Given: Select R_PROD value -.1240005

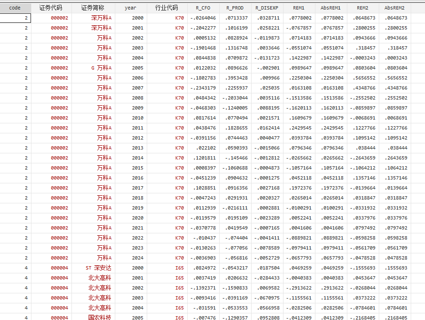Looking at the screenshot, I should pyautogui.click(x=235, y=108).
